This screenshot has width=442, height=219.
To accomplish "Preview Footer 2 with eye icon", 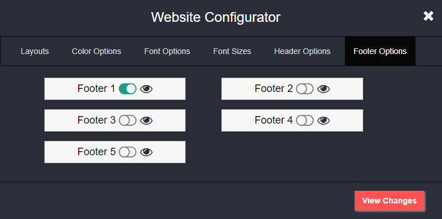I will (x=324, y=89).
